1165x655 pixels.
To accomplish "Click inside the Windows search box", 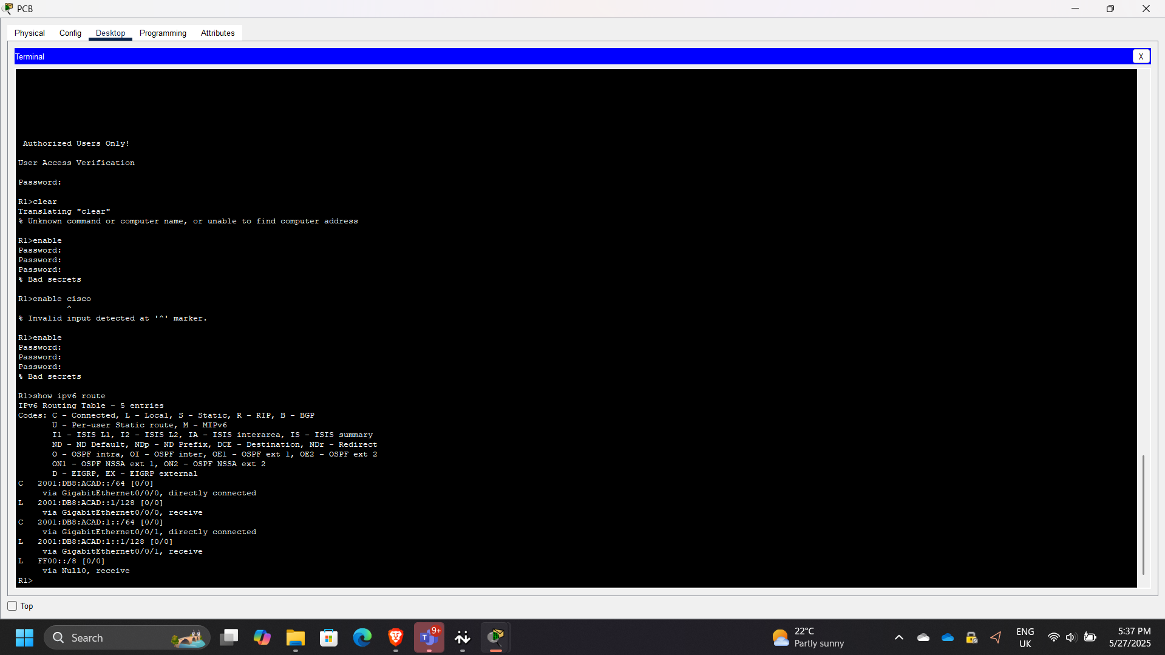I will (x=121, y=637).
